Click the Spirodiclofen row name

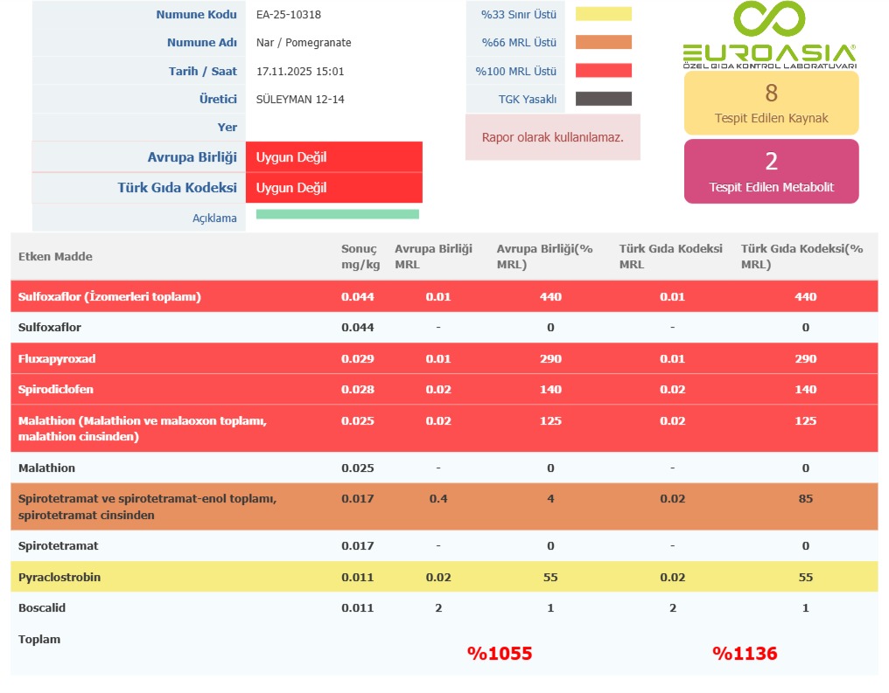tap(56, 389)
